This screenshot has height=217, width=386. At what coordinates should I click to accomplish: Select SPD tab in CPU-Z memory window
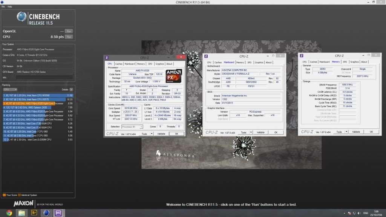(x=345, y=62)
